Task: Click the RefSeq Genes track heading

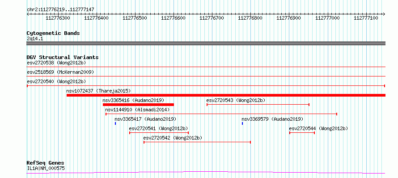Action: coord(46,163)
